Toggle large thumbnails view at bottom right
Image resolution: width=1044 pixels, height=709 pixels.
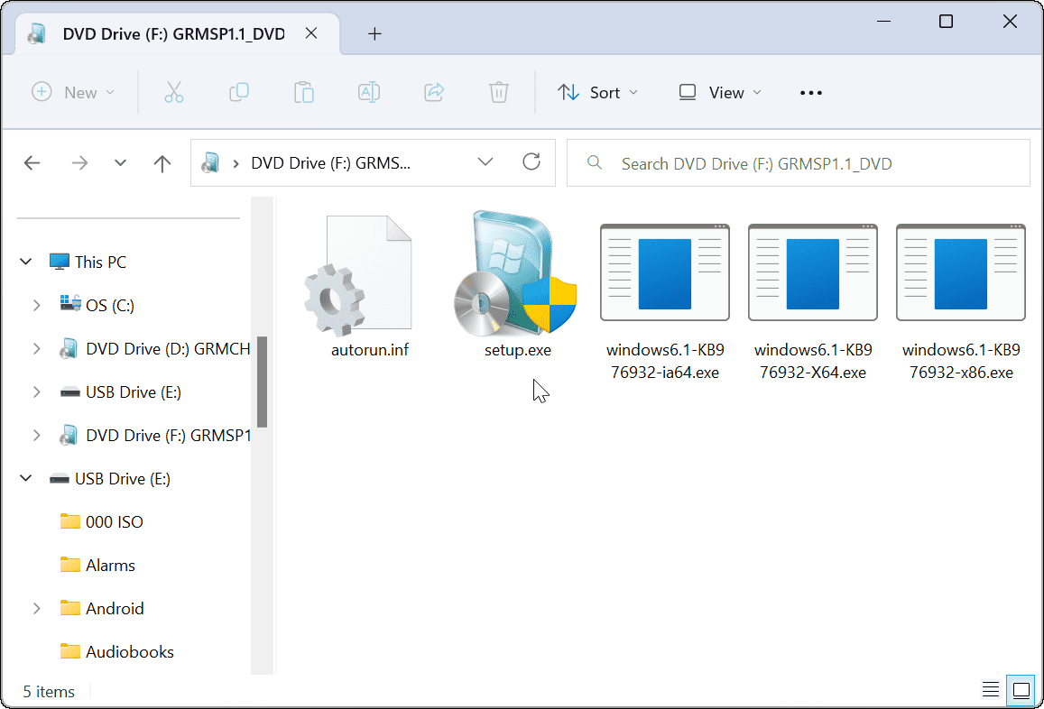(x=1021, y=690)
